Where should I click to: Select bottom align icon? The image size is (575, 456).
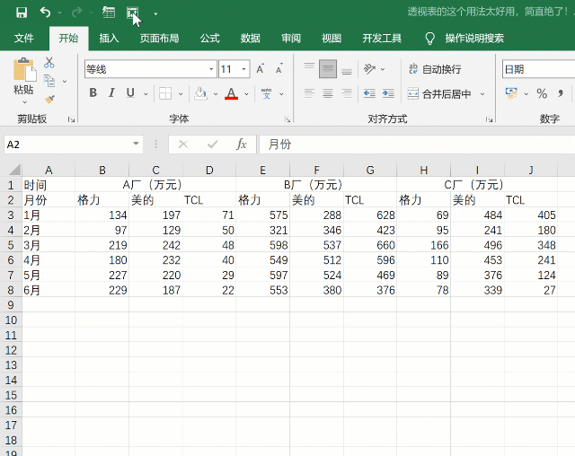coord(347,69)
